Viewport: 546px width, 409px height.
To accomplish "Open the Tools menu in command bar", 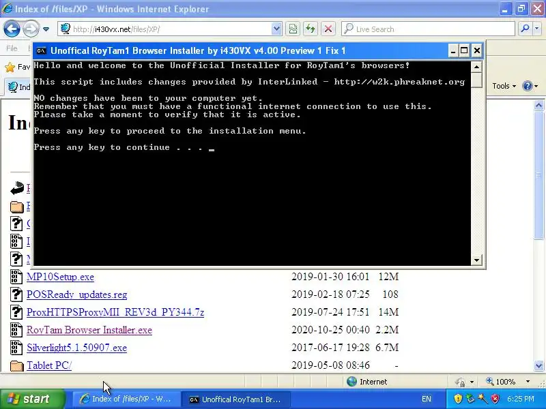I will pyautogui.click(x=504, y=86).
